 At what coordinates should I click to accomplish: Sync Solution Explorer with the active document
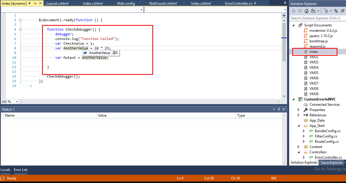tap(336, 11)
